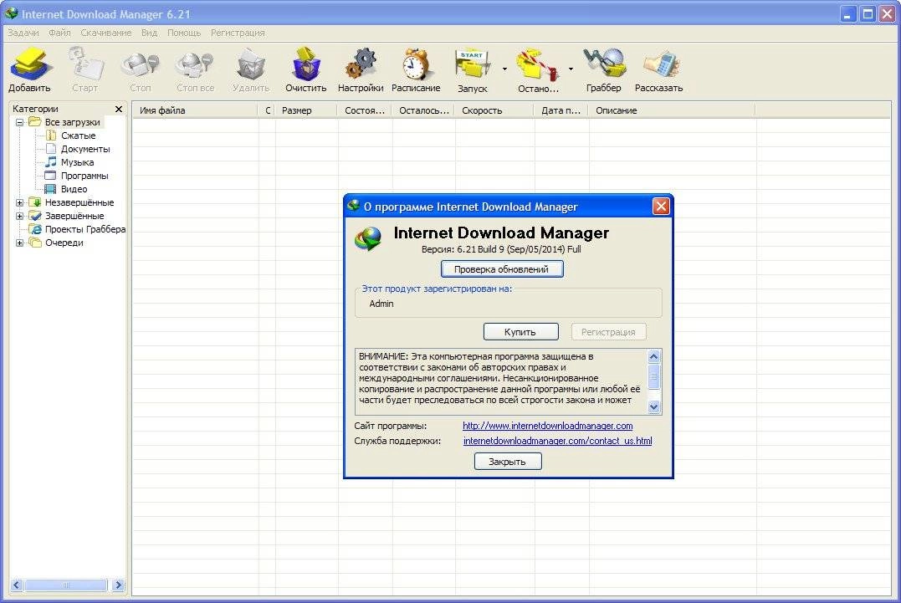Select the Программы category icon
Screen dimensions: 901x603
click(51, 175)
